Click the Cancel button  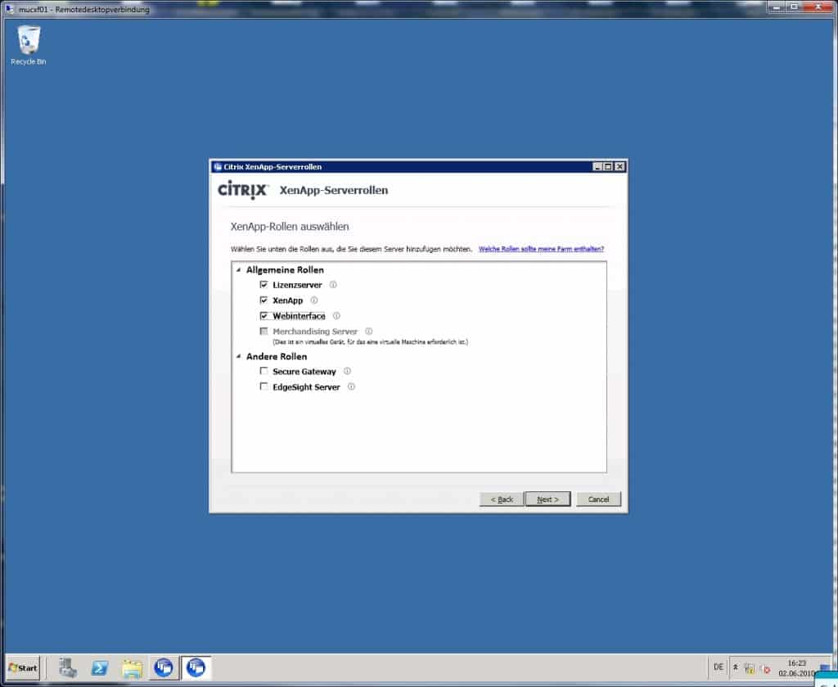598,499
